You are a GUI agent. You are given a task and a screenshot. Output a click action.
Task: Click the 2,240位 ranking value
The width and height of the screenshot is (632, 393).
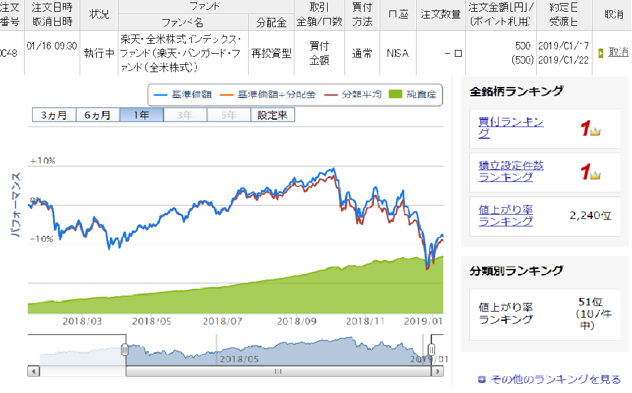coord(591,216)
